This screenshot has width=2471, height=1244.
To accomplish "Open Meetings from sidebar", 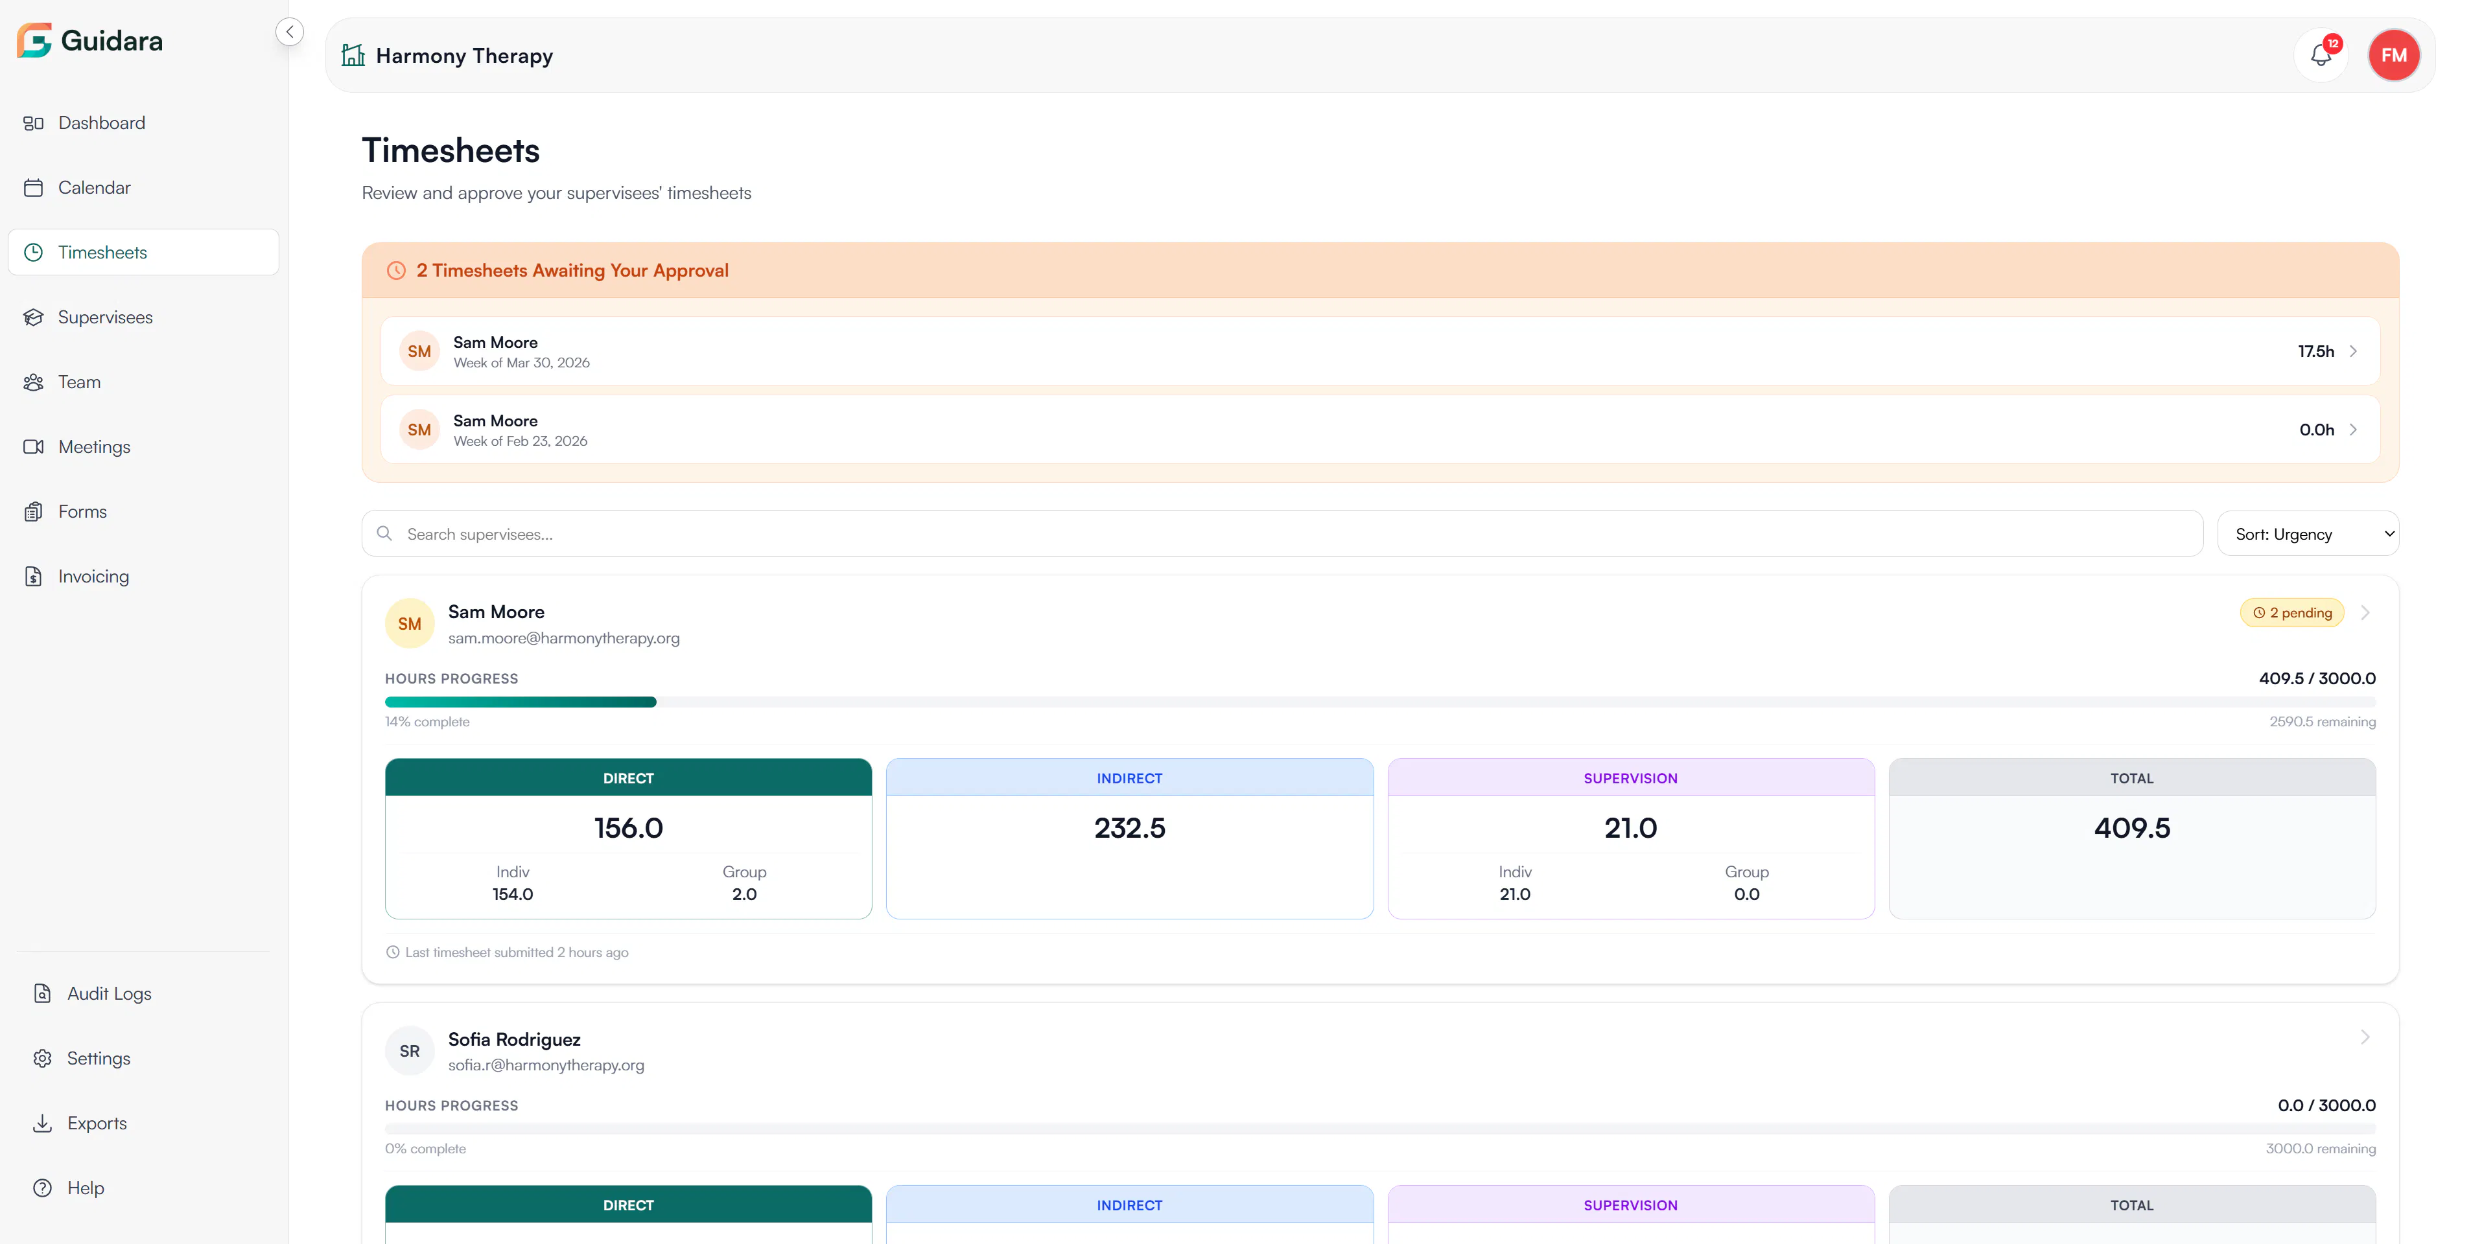I will pyautogui.click(x=144, y=447).
